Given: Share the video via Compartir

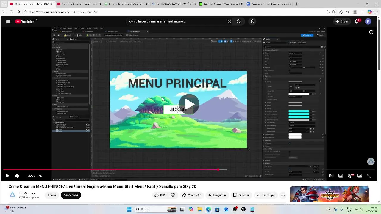Looking at the screenshot, I should (x=191, y=195).
